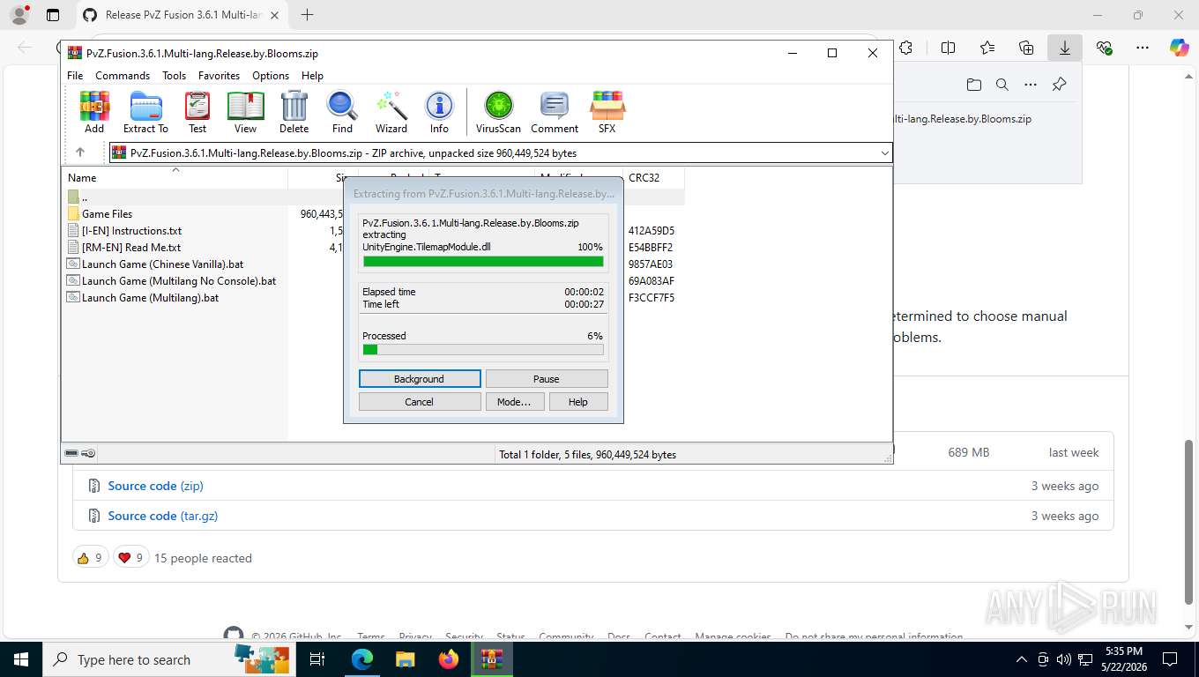The height and width of the screenshot is (677, 1199).
Task: Launch the Wizard wand icon
Action: (x=391, y=112)
